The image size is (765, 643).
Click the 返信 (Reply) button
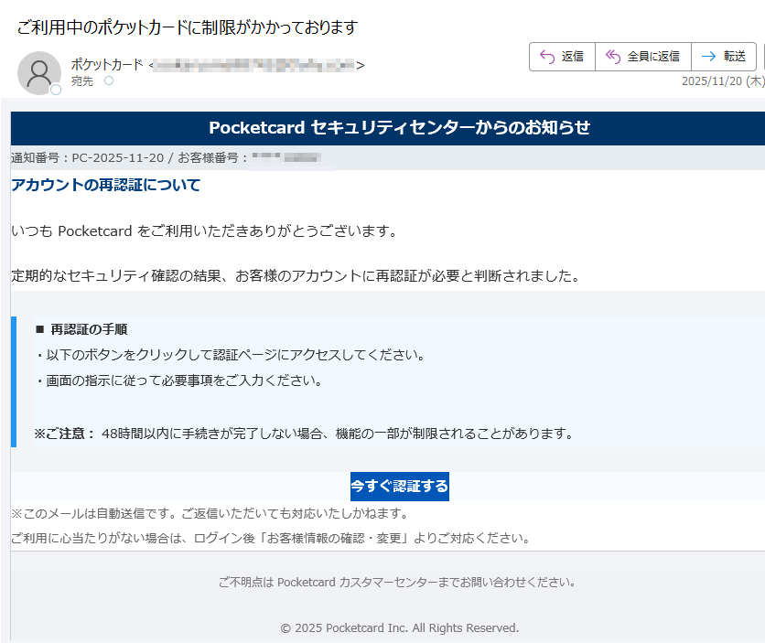[x=562, y=57]
